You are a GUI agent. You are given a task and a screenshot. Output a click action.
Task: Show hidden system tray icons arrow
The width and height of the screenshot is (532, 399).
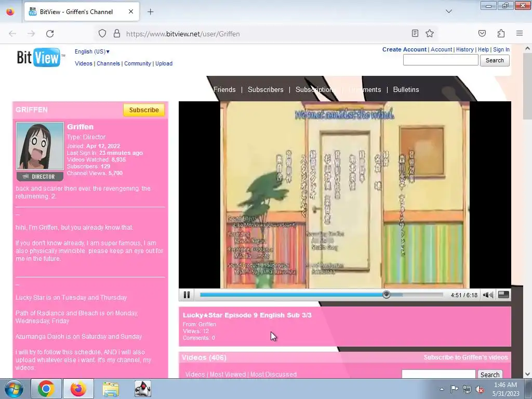pos(442,389)
